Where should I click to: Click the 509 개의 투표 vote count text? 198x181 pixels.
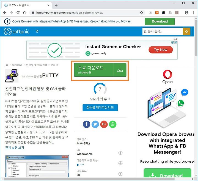pos(100,99)
